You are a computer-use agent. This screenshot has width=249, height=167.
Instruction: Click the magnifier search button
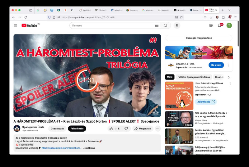[165, 25]
